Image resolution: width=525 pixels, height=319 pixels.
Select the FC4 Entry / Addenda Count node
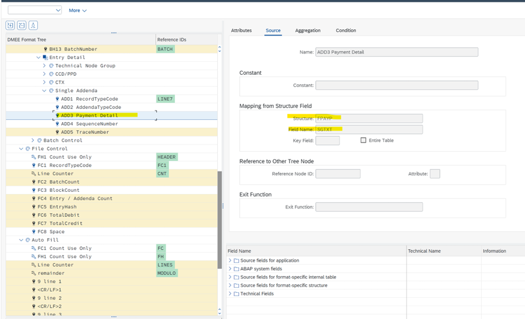[x=75, y=199]
